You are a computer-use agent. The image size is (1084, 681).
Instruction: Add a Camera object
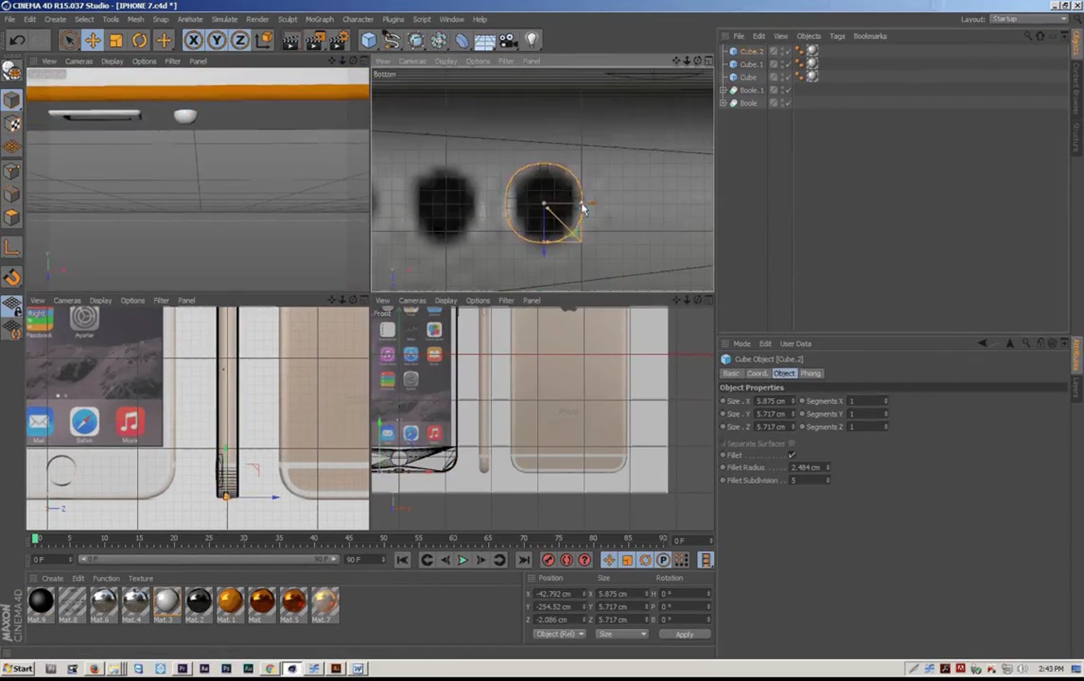click(x=508, y=41)
